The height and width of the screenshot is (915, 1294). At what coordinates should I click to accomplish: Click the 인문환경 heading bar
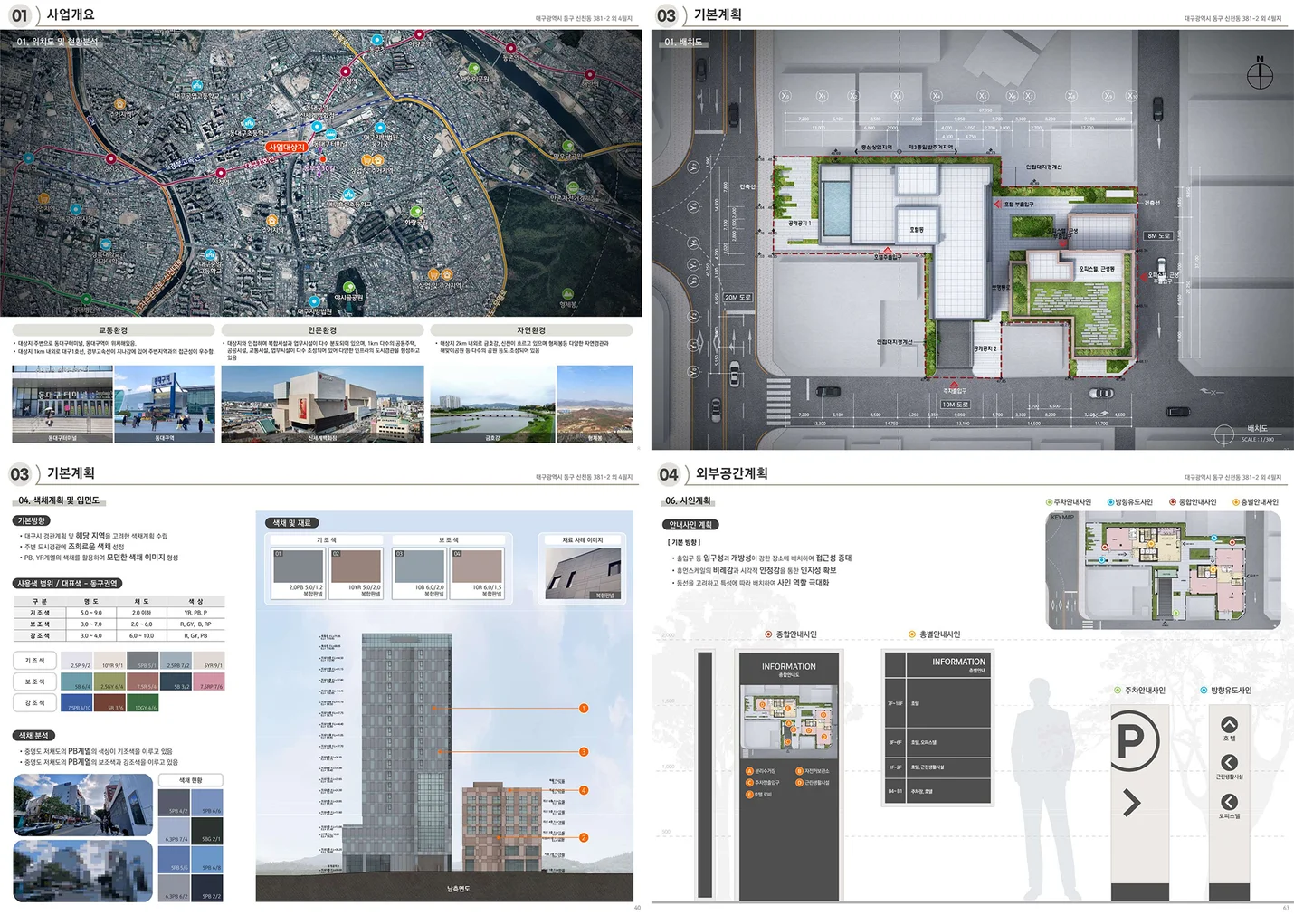[322, 330]
